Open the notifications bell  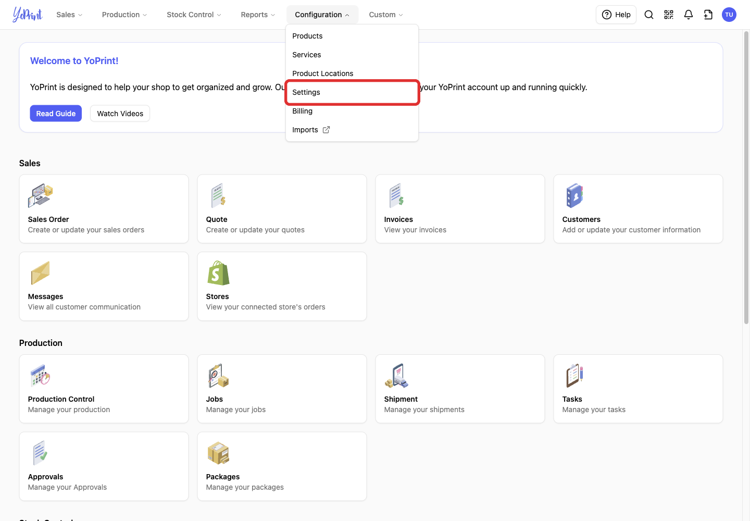(689, 15)
